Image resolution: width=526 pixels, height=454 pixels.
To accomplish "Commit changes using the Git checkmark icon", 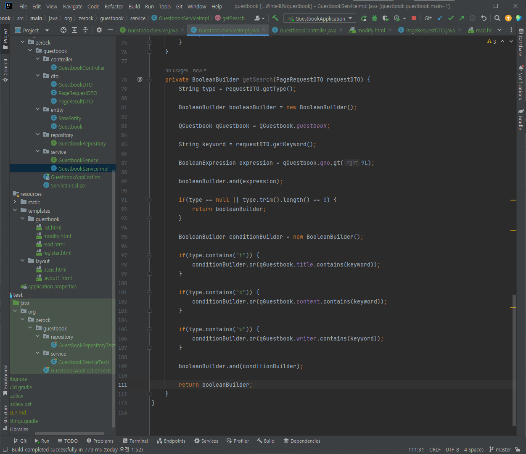I will tap(451, 18).
